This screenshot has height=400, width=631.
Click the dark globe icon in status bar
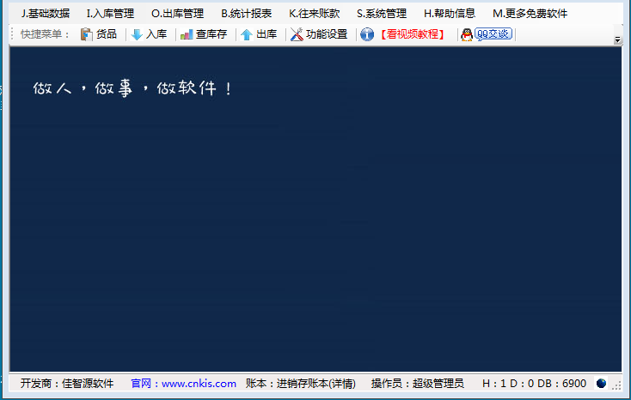click(x=601, y=384)
